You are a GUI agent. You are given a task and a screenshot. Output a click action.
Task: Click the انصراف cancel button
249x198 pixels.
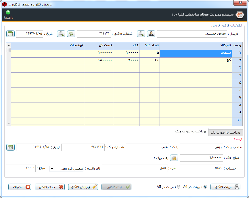(x=20, y=187)
